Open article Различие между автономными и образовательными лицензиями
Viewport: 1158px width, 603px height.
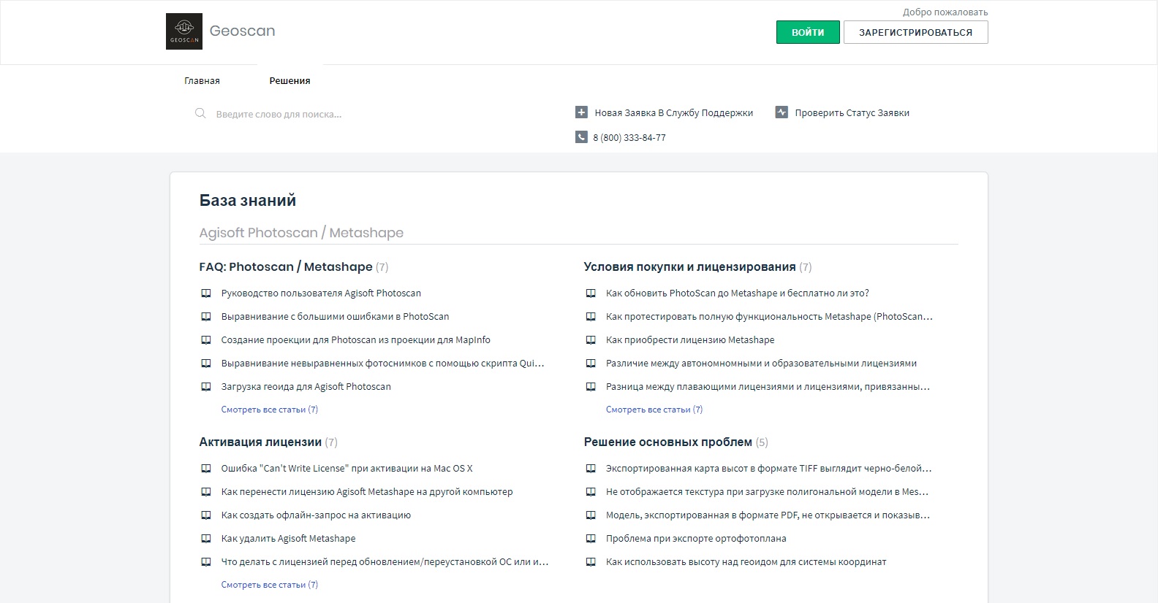click(x=761, y=364)
